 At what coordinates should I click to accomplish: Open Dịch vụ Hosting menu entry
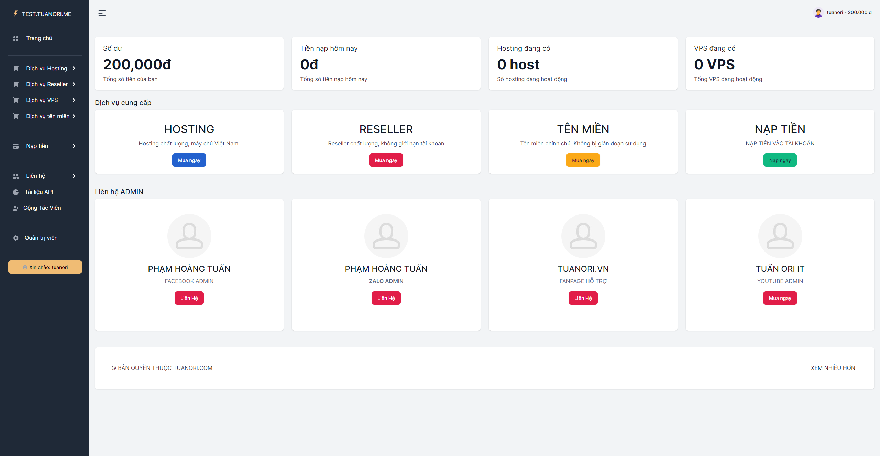coord(47,68)
